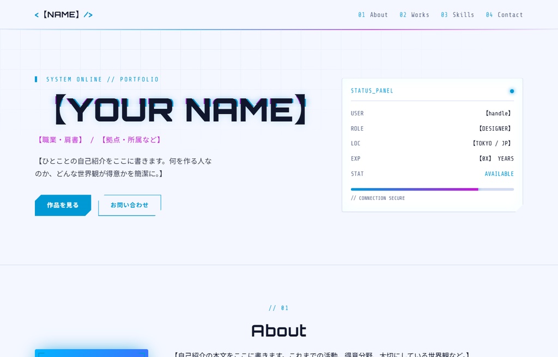Click the blue block cursor before SYSTEM ONLINE

(x=36, y=79)
